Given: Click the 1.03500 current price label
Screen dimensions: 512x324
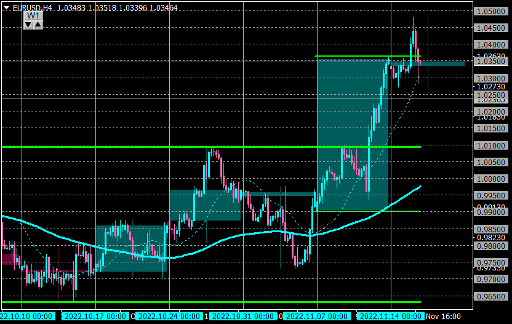Looking at the screenshot, I should click(491, 61).
